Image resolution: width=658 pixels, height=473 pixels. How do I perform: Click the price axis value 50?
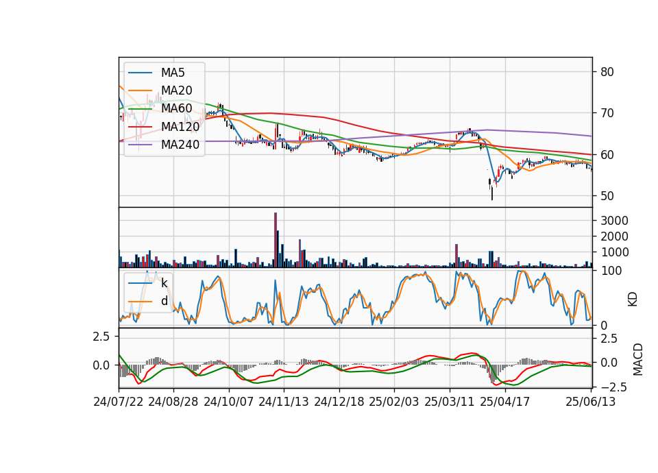[x=607, y=196]
